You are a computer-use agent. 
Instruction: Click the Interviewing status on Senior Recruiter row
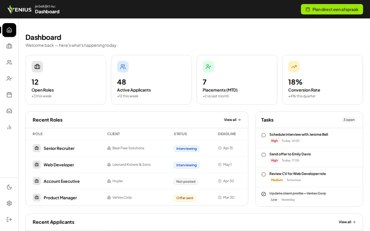pos(186,149)
